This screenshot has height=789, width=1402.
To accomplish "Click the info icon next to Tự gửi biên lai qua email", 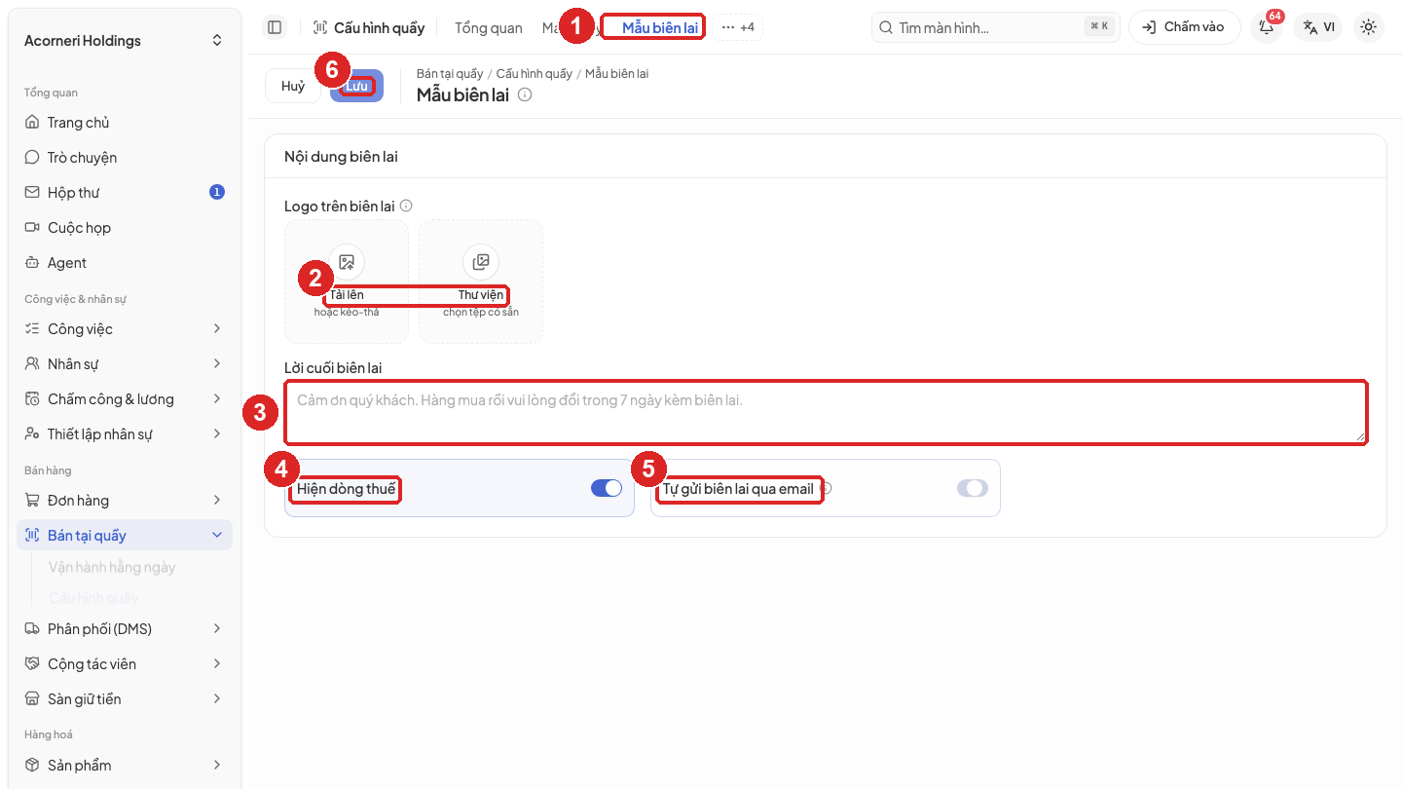I will 827,488.
